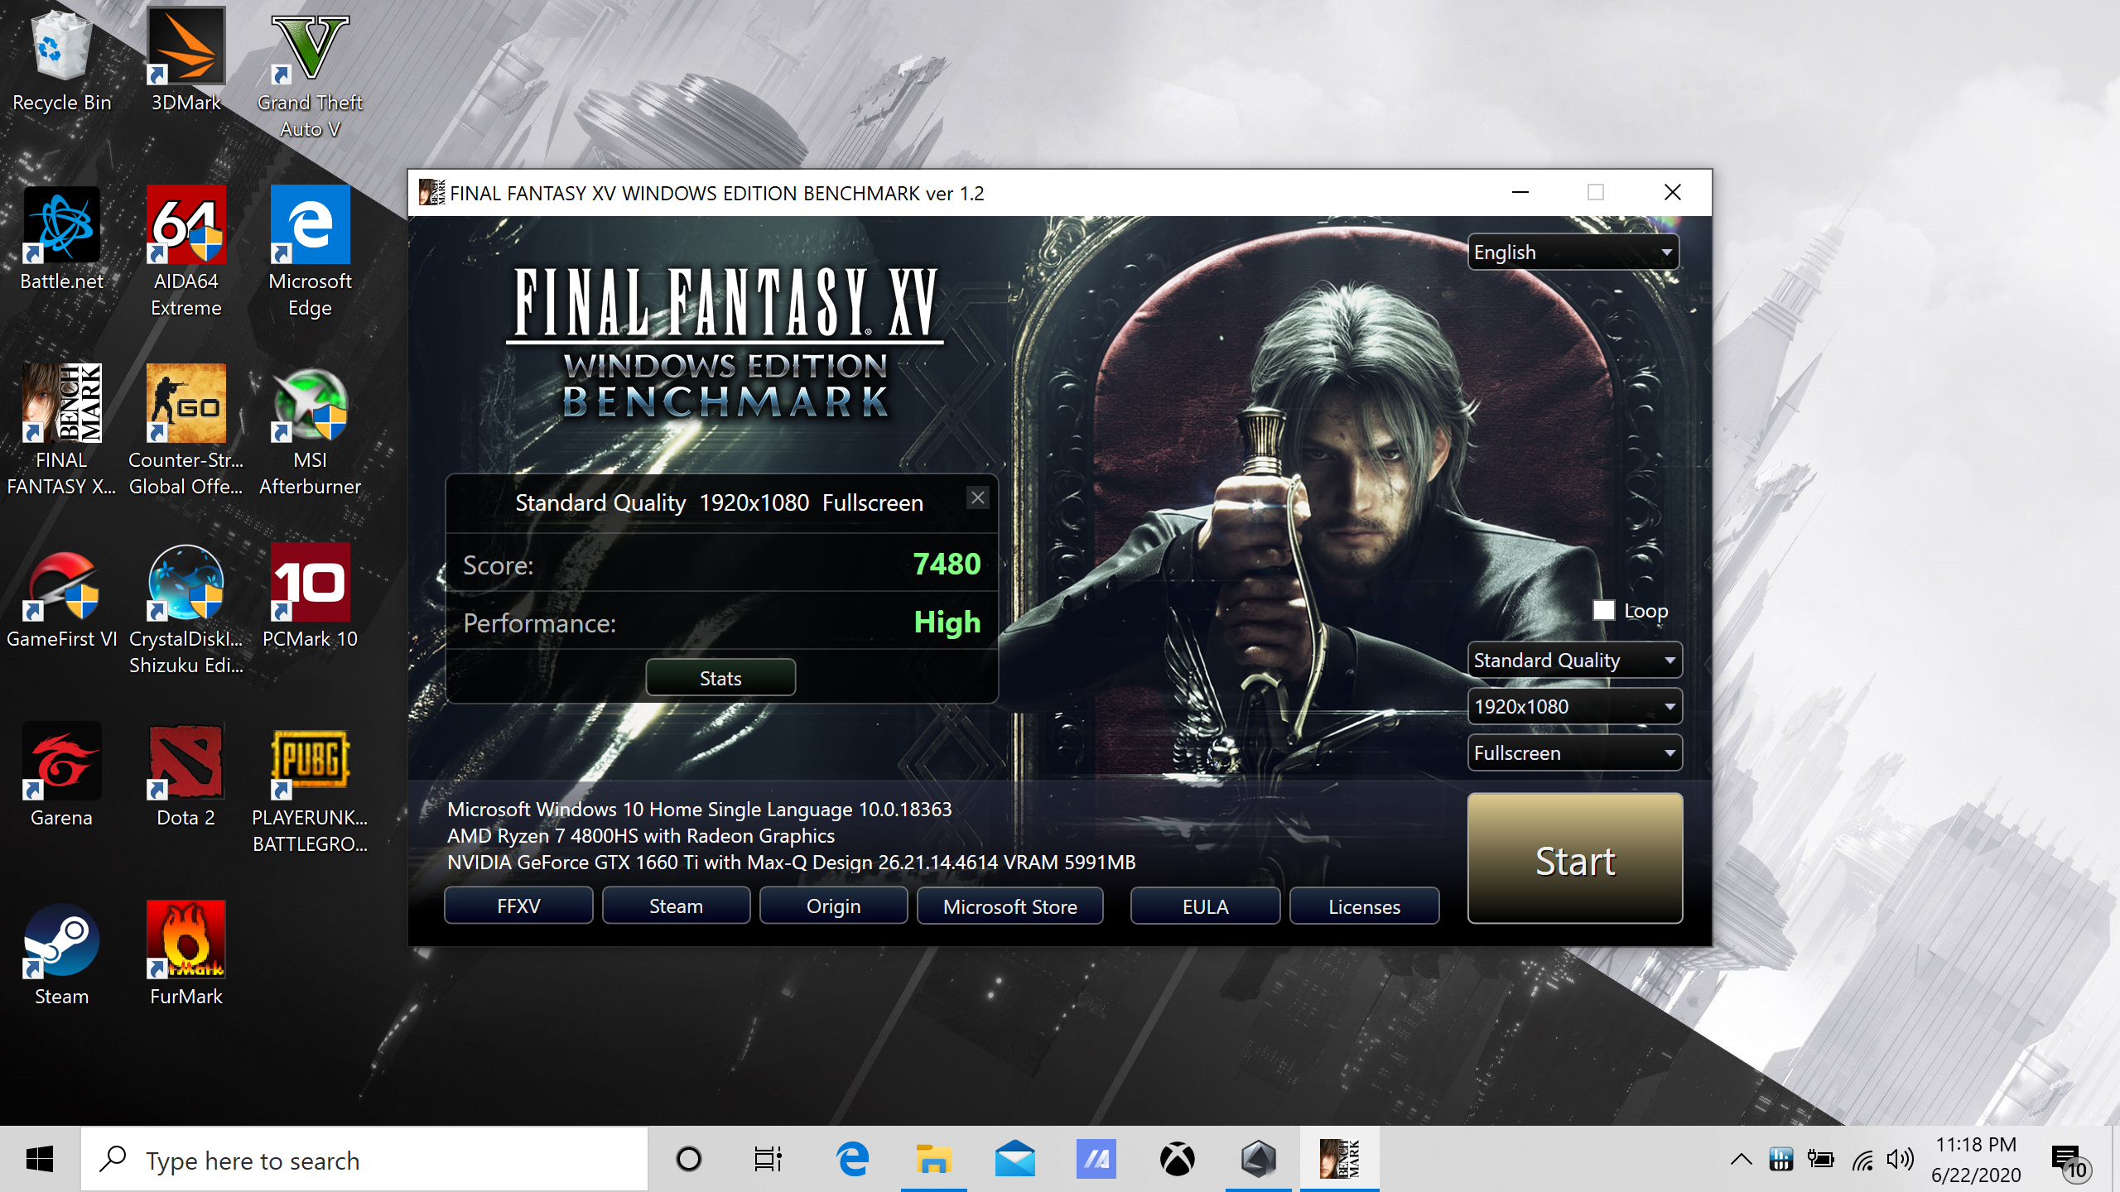Select Microsoft Edge desktop shortcut
The width and height of the screenshot is (2120, 1192).
[310, 252]
